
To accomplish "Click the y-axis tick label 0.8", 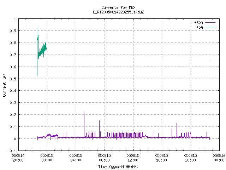I will (x=13, y=43).
